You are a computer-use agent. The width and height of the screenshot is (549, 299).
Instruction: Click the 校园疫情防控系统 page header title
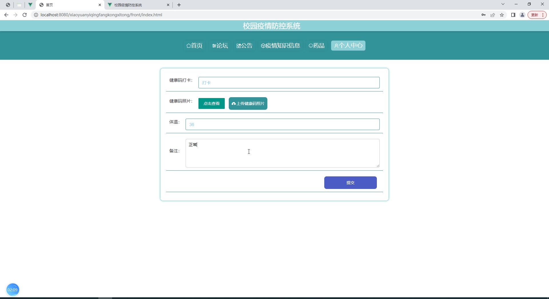click(272, 26)
